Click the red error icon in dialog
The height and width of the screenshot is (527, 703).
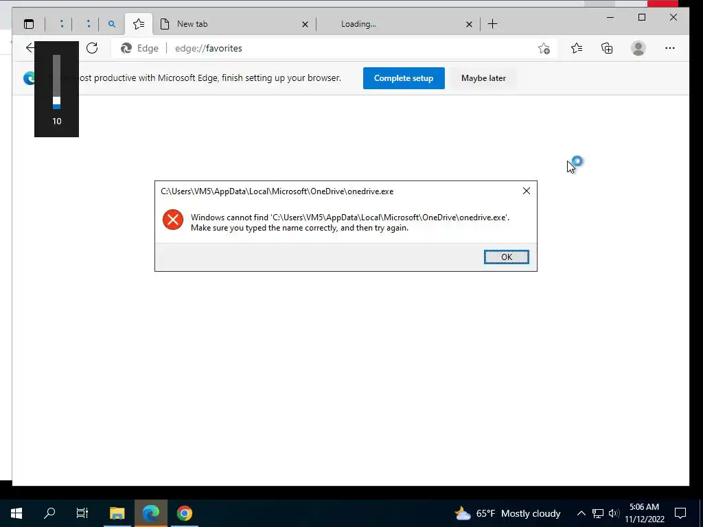172,220
